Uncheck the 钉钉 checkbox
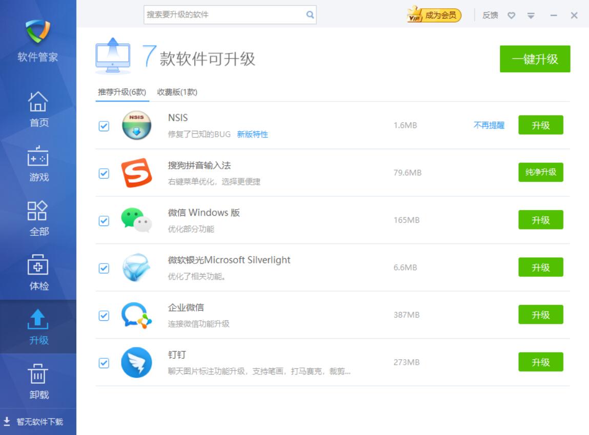The height and width of the screenshot is (435, 589). [x=104, y=363]
